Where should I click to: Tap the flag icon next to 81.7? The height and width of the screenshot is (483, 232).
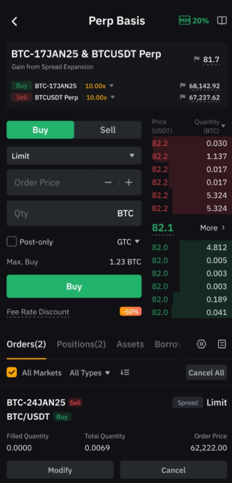tap(196, 59)
